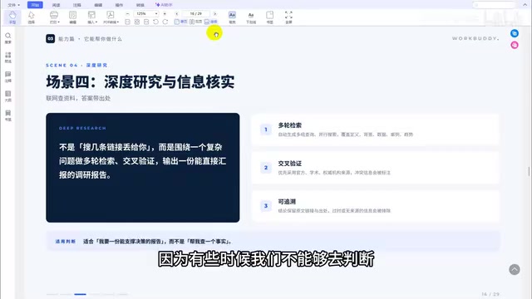Select the Underline (下划线) tool
532x299 pixels.
[251, 17]
